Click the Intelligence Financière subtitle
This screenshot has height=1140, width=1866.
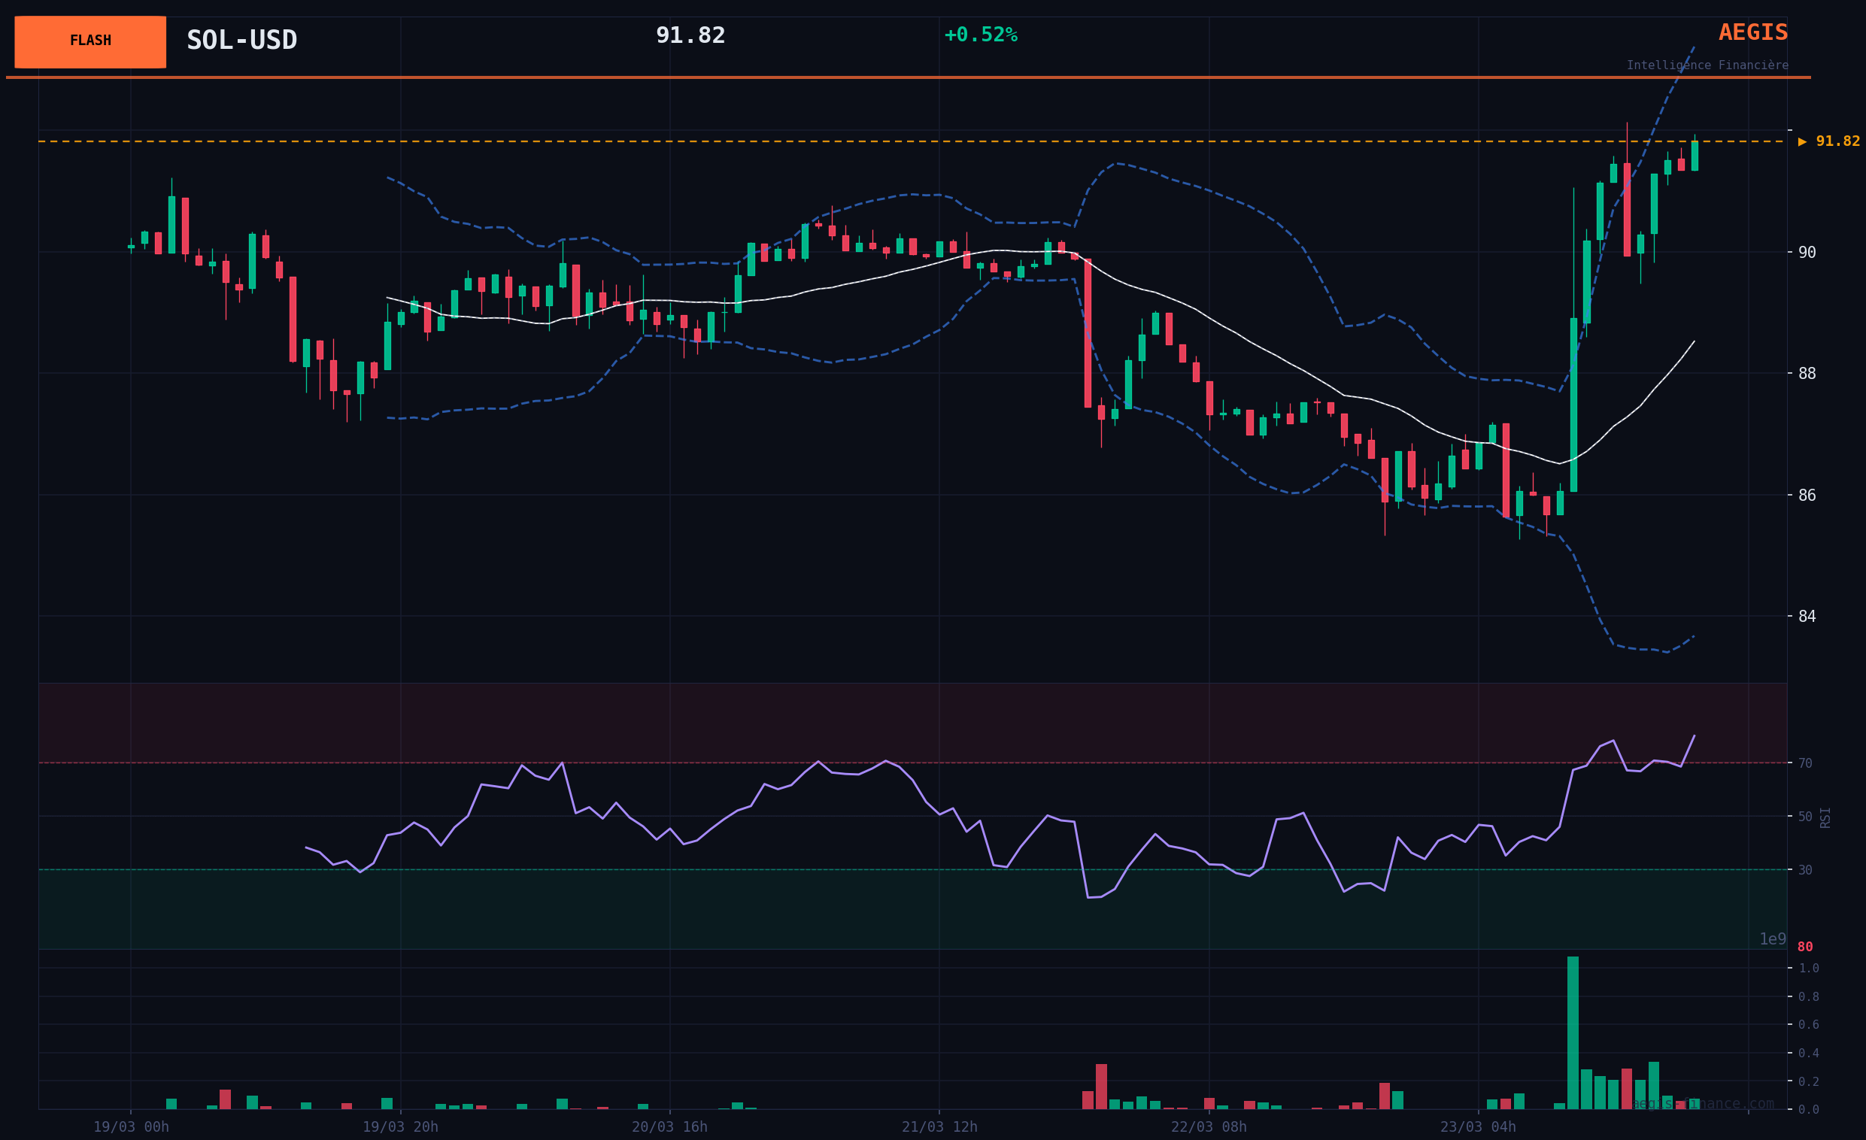point(1707,66)
